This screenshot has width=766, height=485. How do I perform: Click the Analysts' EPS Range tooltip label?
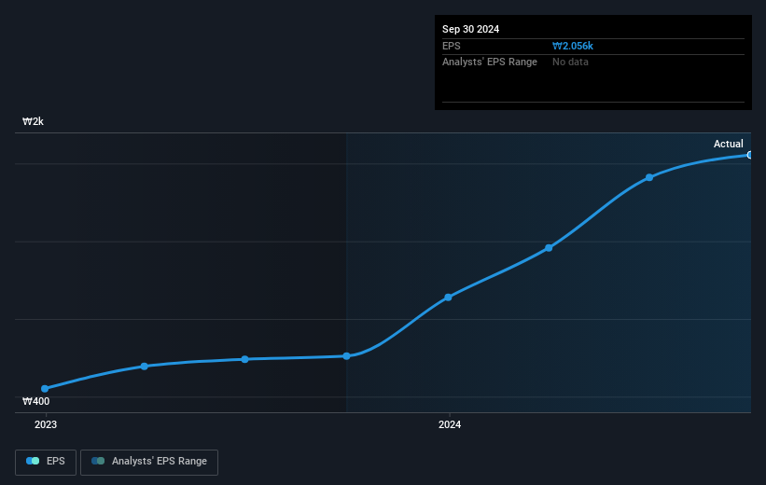click(490, 62)
